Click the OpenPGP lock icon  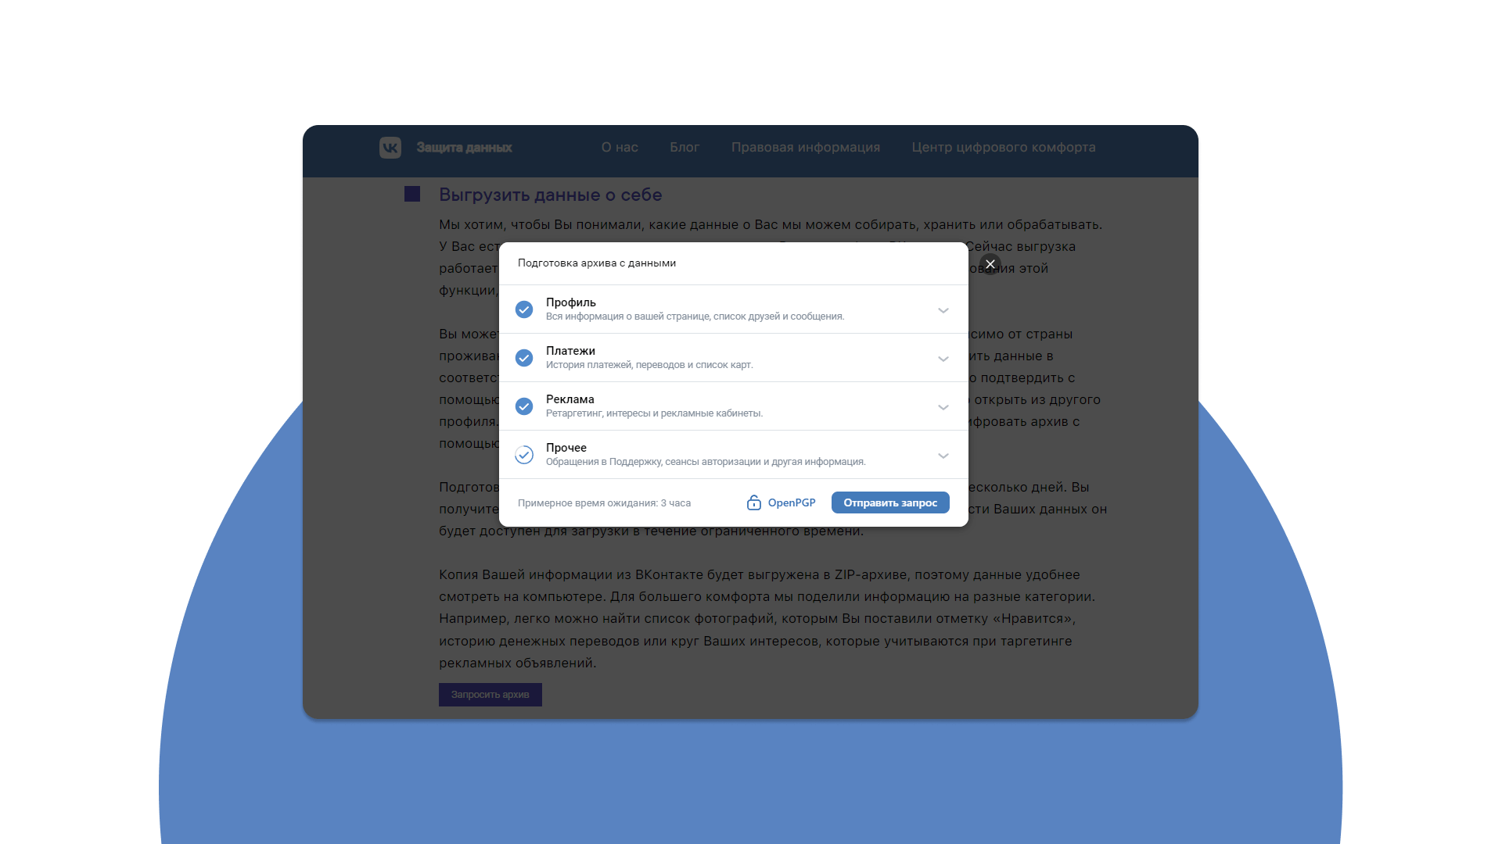[x=754, y=502]
